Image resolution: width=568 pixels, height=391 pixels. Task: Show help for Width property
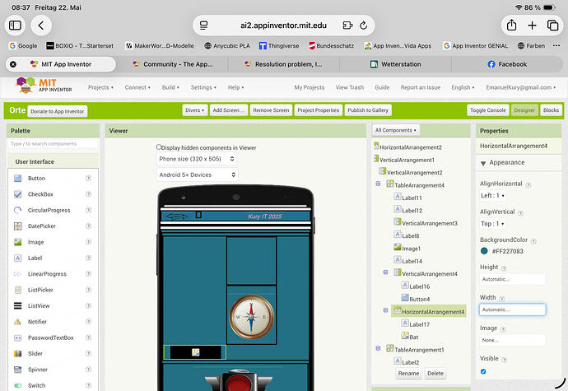pos(501,299)
